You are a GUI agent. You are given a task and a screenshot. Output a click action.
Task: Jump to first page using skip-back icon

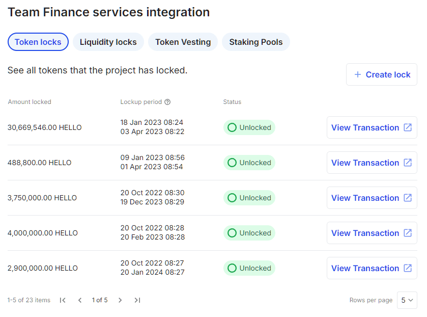[x=63, y=300]
